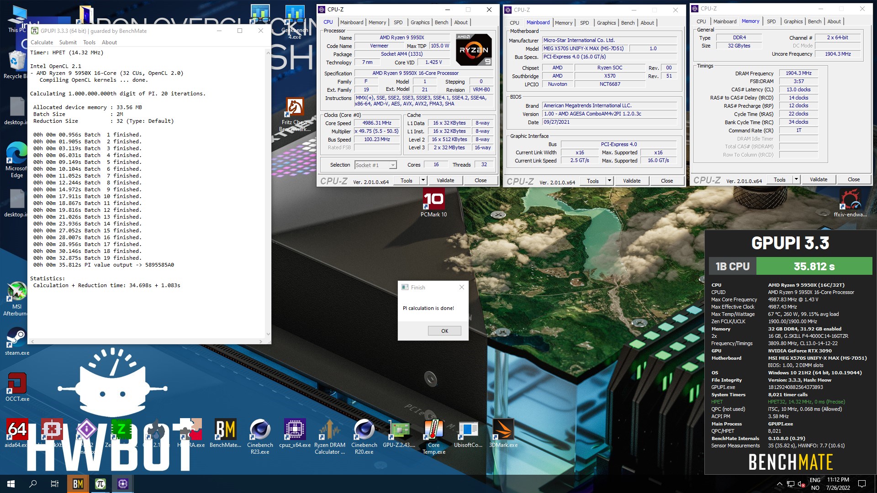877x493 pixels.
Task: Switch to Mainboard tab in first CPU-Z window
Action: pyautogui.click(x=352, y=22)
